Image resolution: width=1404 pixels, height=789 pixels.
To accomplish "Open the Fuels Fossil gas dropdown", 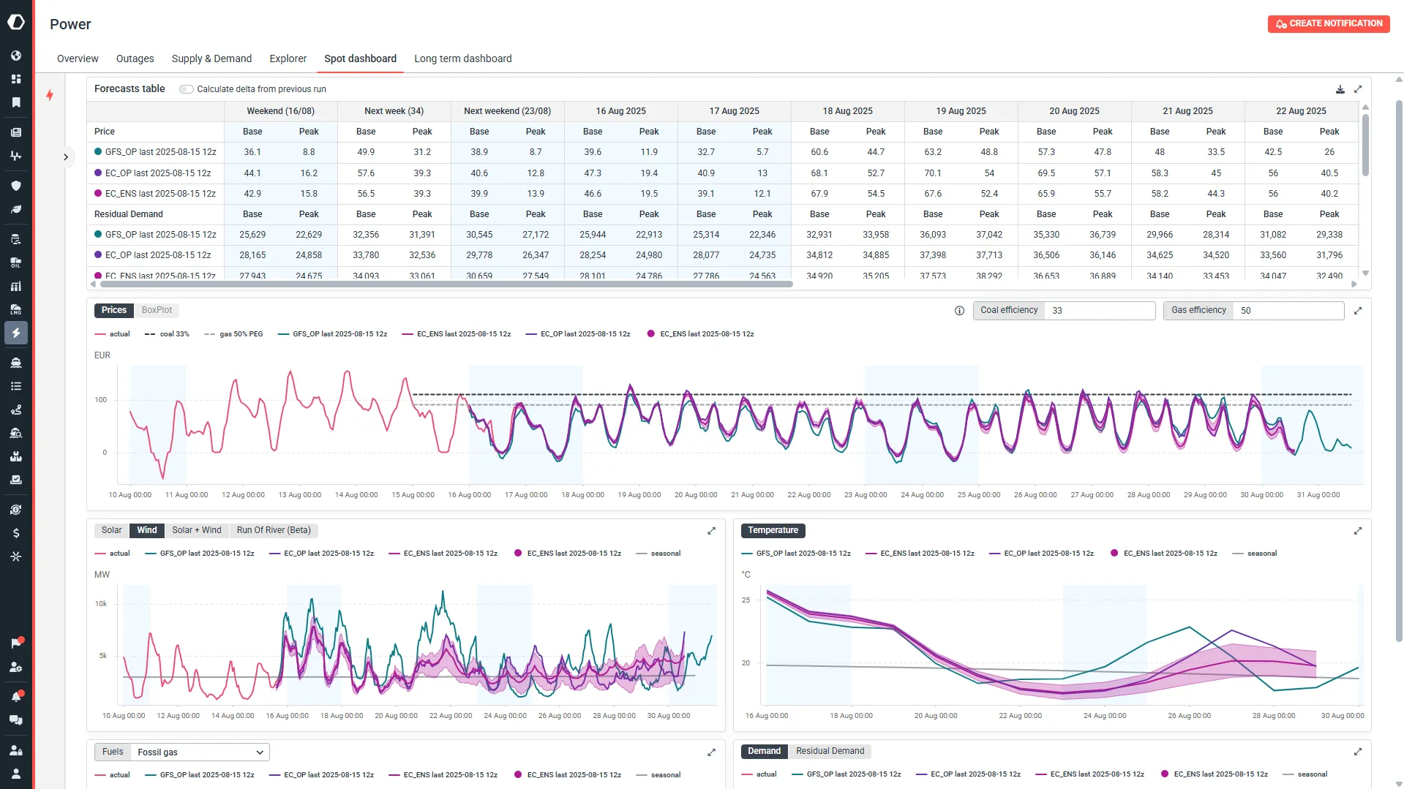I will click(200, 752).
